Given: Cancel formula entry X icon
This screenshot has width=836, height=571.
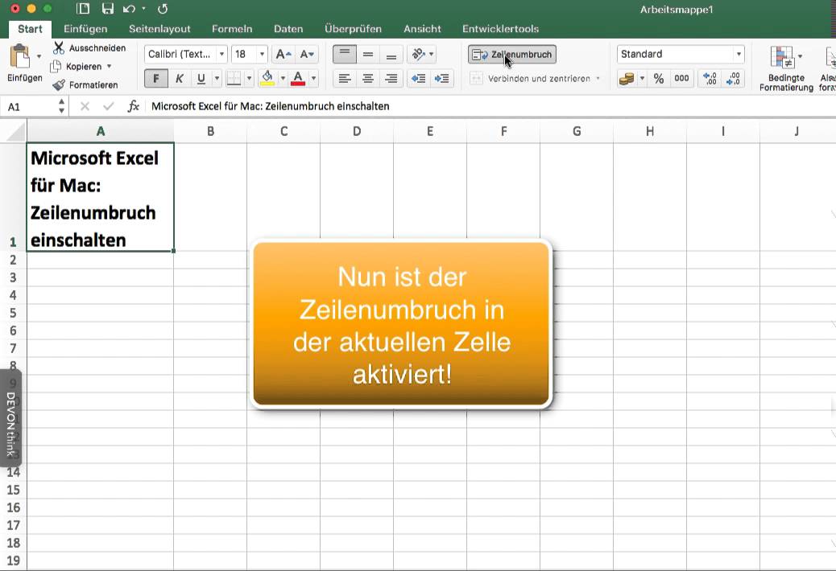Looking at the screenshot, I should click(85, 106).
